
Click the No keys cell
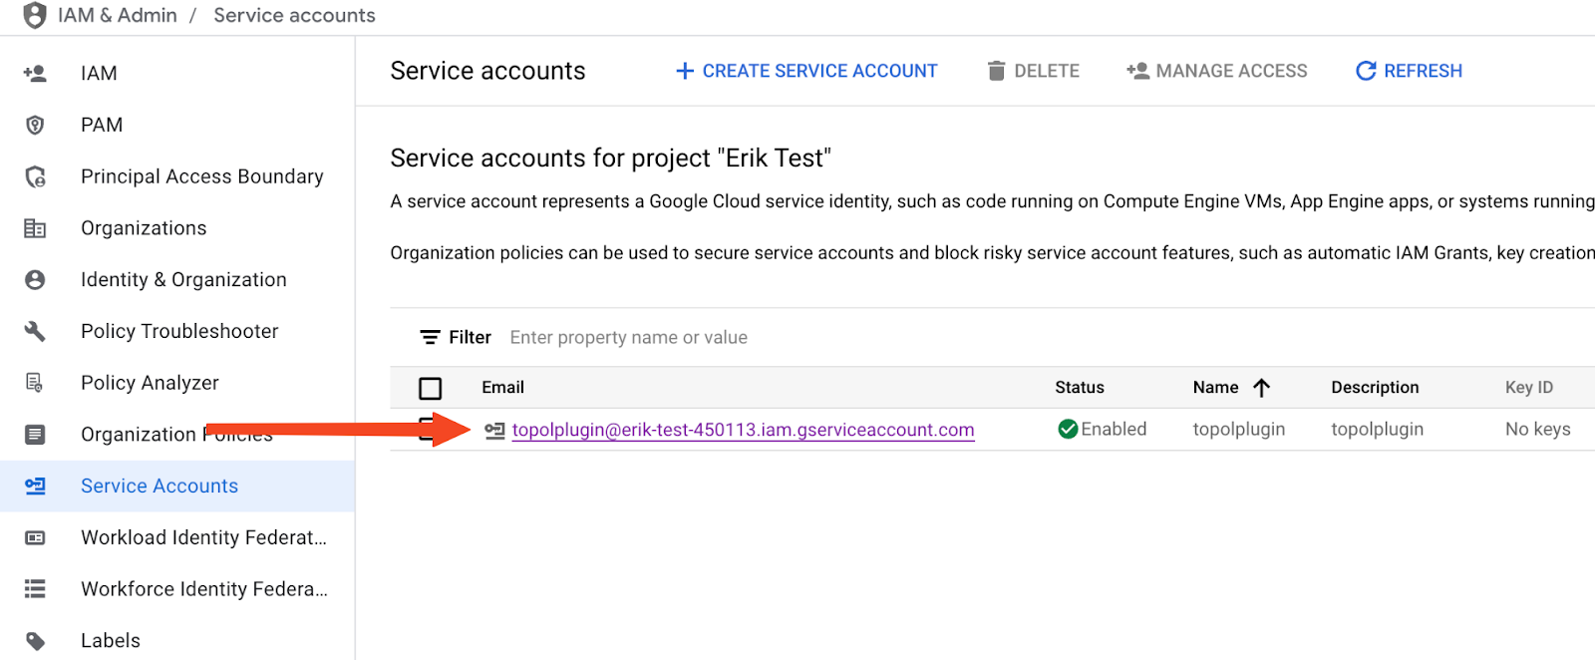click(x=1538, y=430)
